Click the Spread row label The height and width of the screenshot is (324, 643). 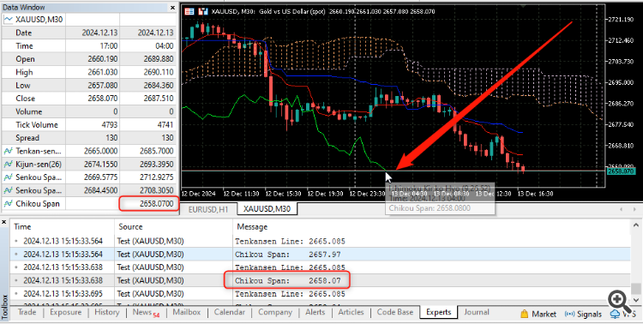tap(27, 138)
